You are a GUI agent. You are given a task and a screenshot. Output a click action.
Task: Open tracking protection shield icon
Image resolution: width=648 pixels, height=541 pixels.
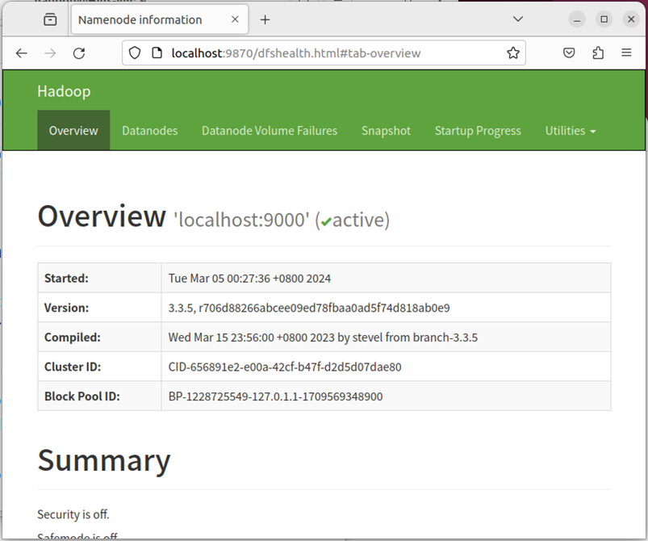click(135, 53)
